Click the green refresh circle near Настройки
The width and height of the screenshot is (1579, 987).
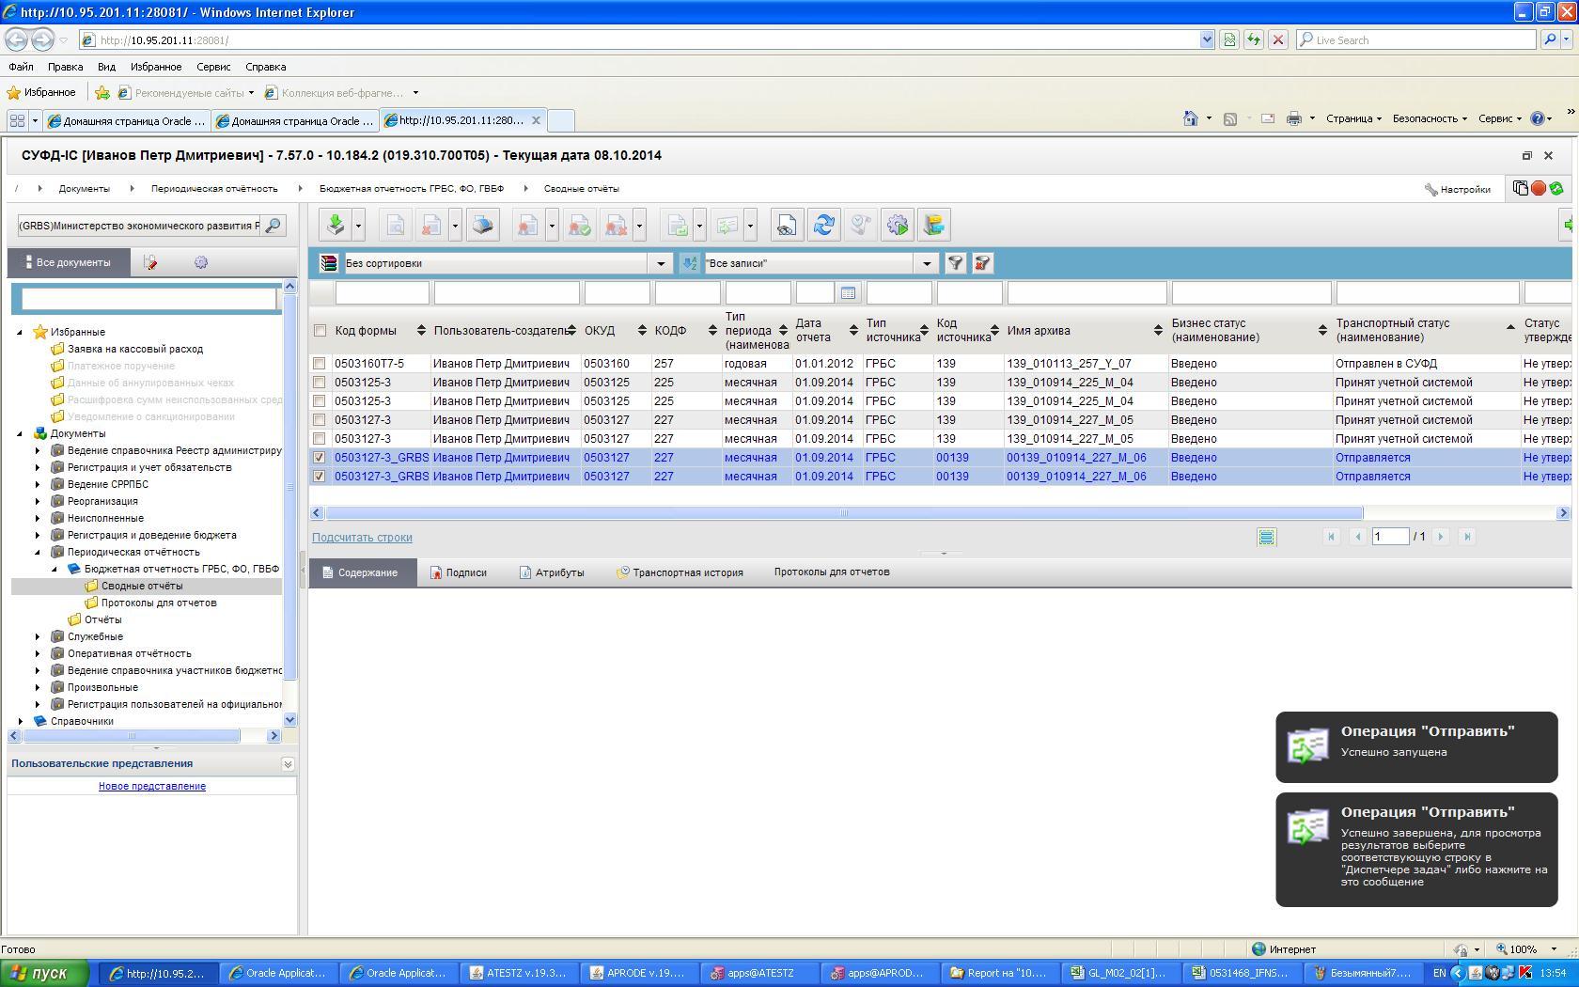click(x=1556, y=188)
